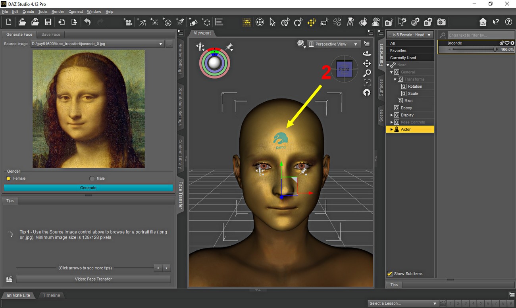Click the Export file icon
The height and width of the screenshot is (308, 516).
pos(74,22)
